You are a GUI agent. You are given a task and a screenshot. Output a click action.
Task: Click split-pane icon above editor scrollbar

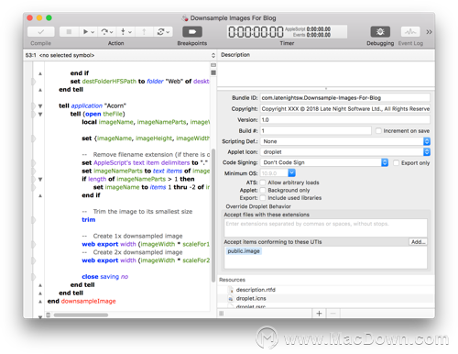click(213, 65)
